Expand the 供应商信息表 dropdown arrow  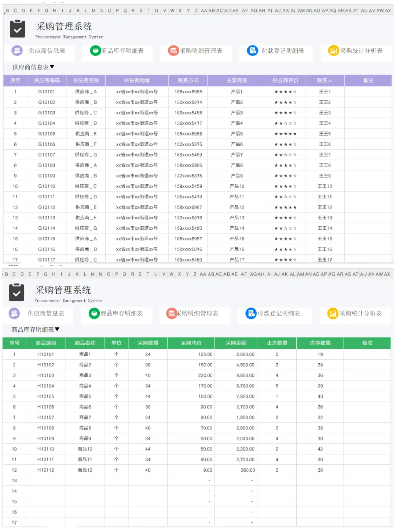point(52,66)
